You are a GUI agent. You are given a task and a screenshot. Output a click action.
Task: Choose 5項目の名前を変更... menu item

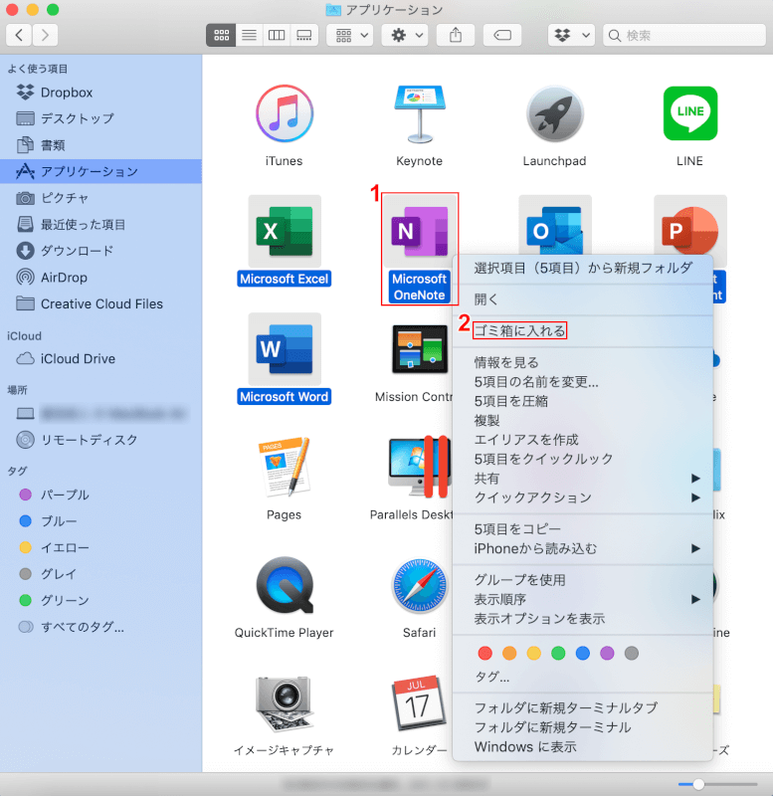coord(582,382)
